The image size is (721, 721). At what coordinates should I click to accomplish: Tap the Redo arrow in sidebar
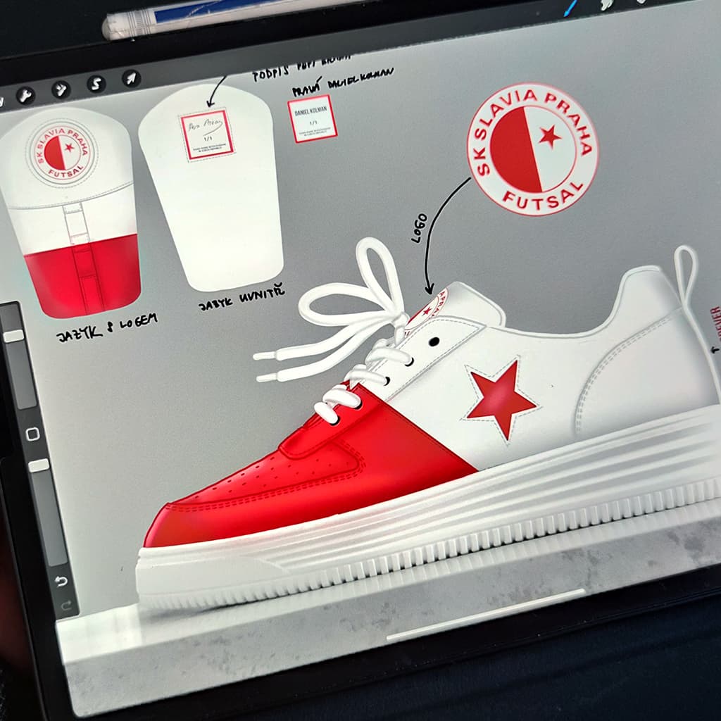tap(65, 605)
